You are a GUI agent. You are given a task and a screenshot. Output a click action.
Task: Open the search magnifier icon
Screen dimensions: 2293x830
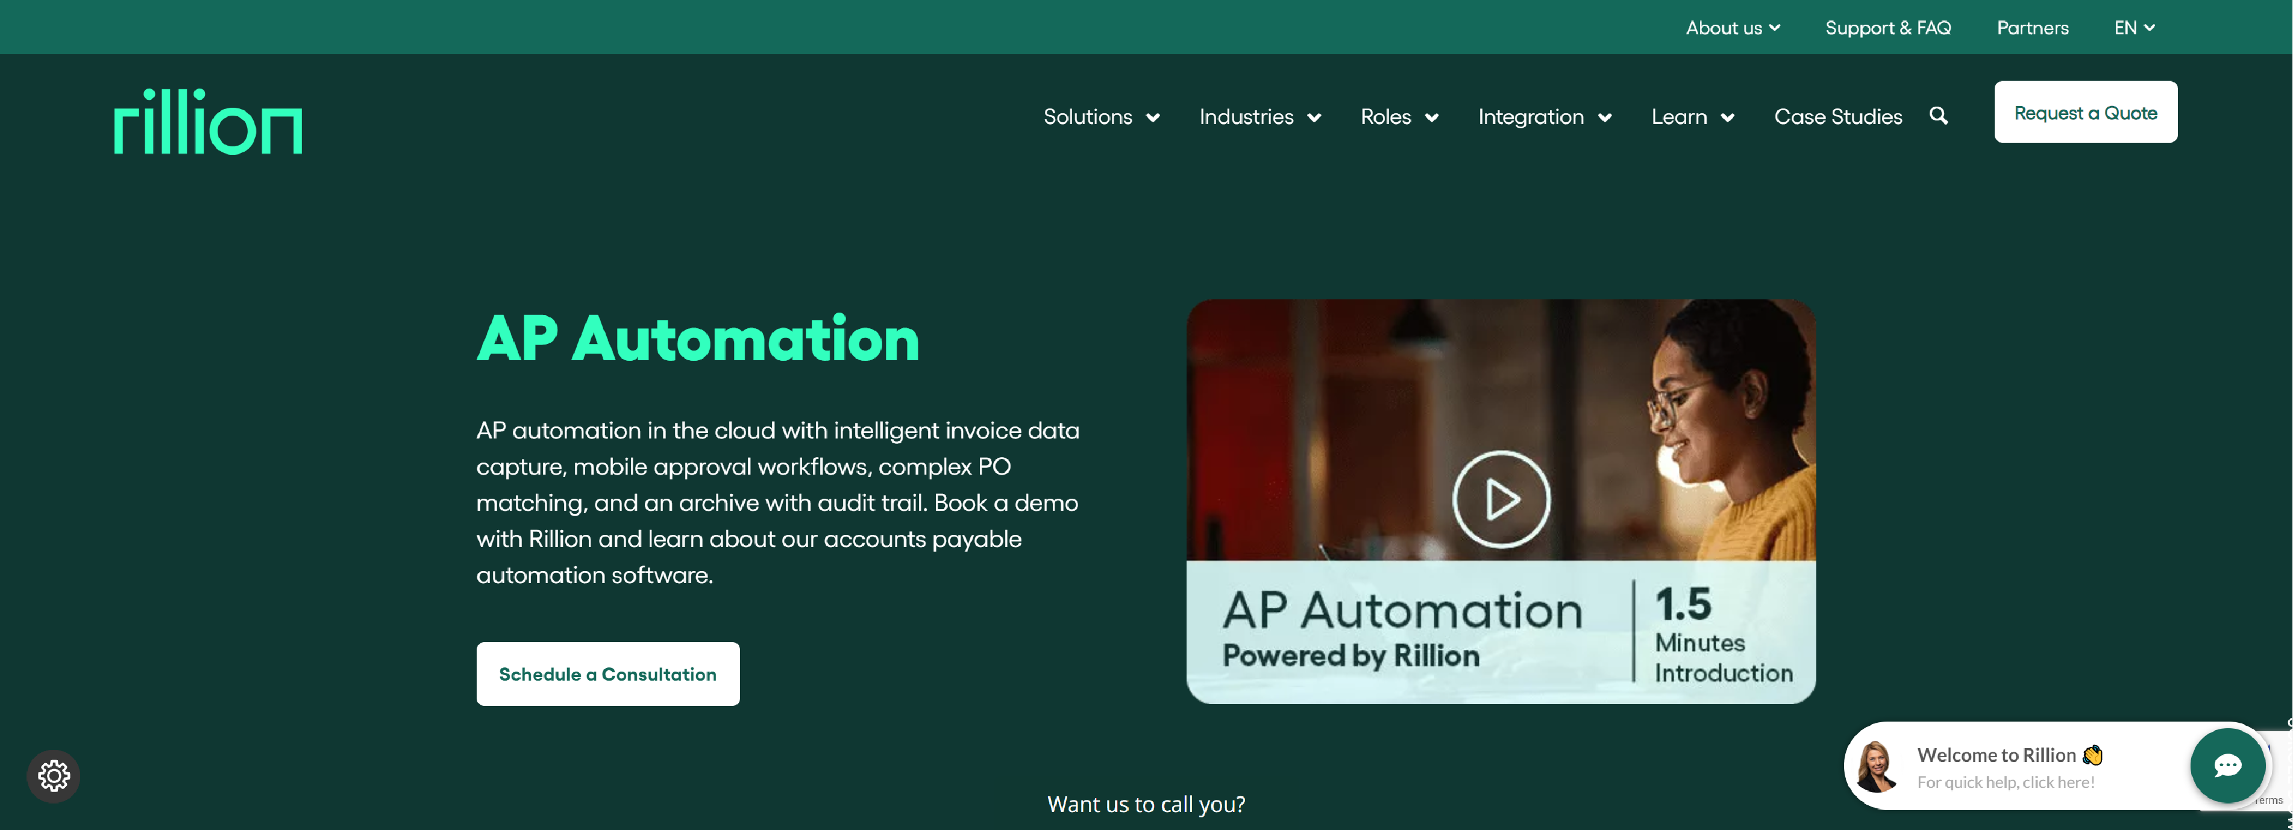(1939, 116)
